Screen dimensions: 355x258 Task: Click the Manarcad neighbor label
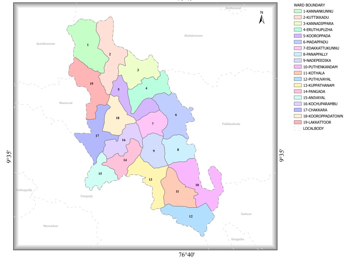[66, 103]
